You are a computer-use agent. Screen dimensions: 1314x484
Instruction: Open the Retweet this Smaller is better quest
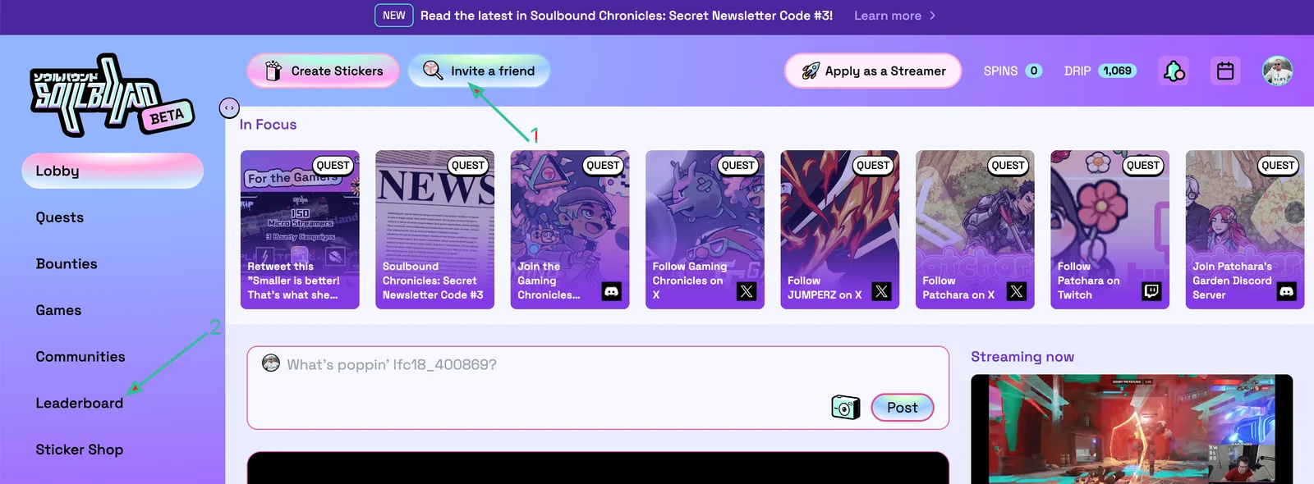300,230
